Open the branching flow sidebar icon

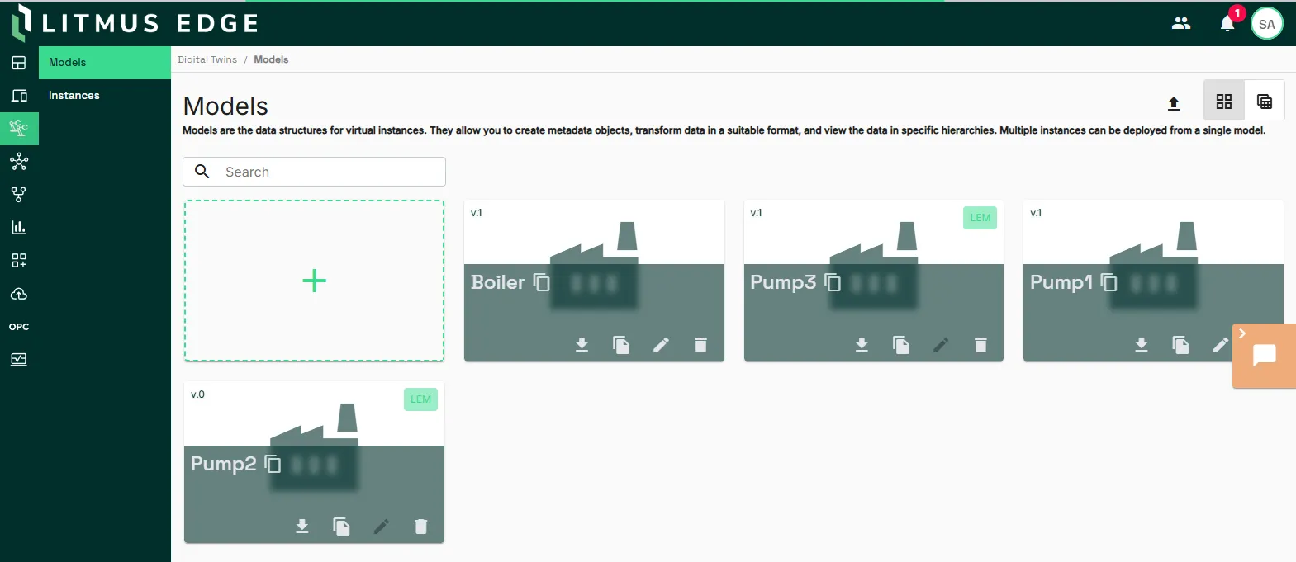pyautogui.click(x=19, y=195)
